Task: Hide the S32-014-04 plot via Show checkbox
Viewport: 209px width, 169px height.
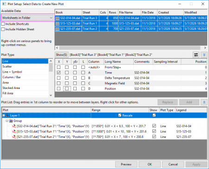Action: (x=154, y=126)
